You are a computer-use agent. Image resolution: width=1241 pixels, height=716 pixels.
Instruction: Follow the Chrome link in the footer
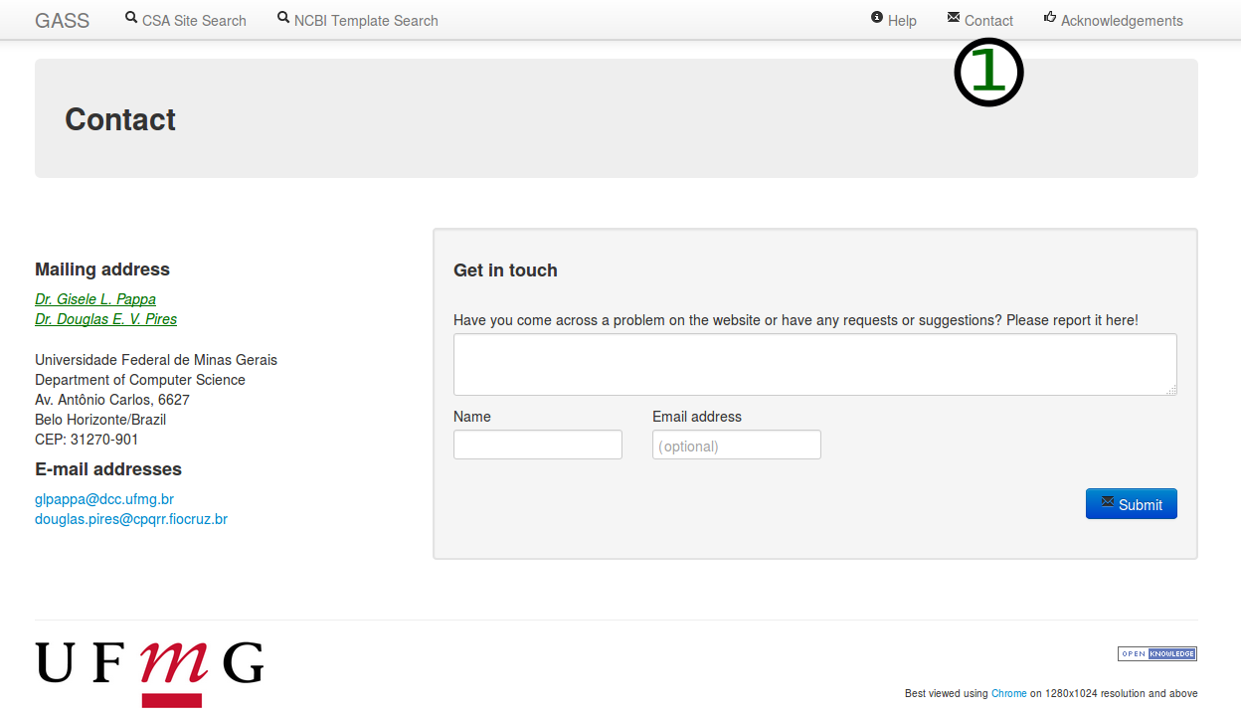coord(1008,694)
